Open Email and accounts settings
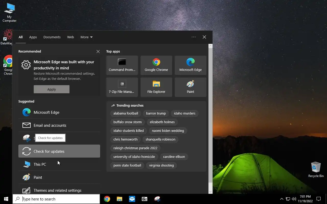The height and width of the screenshot is (204, 327). pos(59,125)
